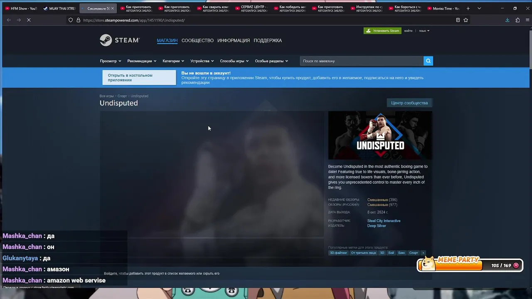The height and width of the screenshot is (299, 532).
Task: Expand the Устройства dropdown
Action: [202, 61]
